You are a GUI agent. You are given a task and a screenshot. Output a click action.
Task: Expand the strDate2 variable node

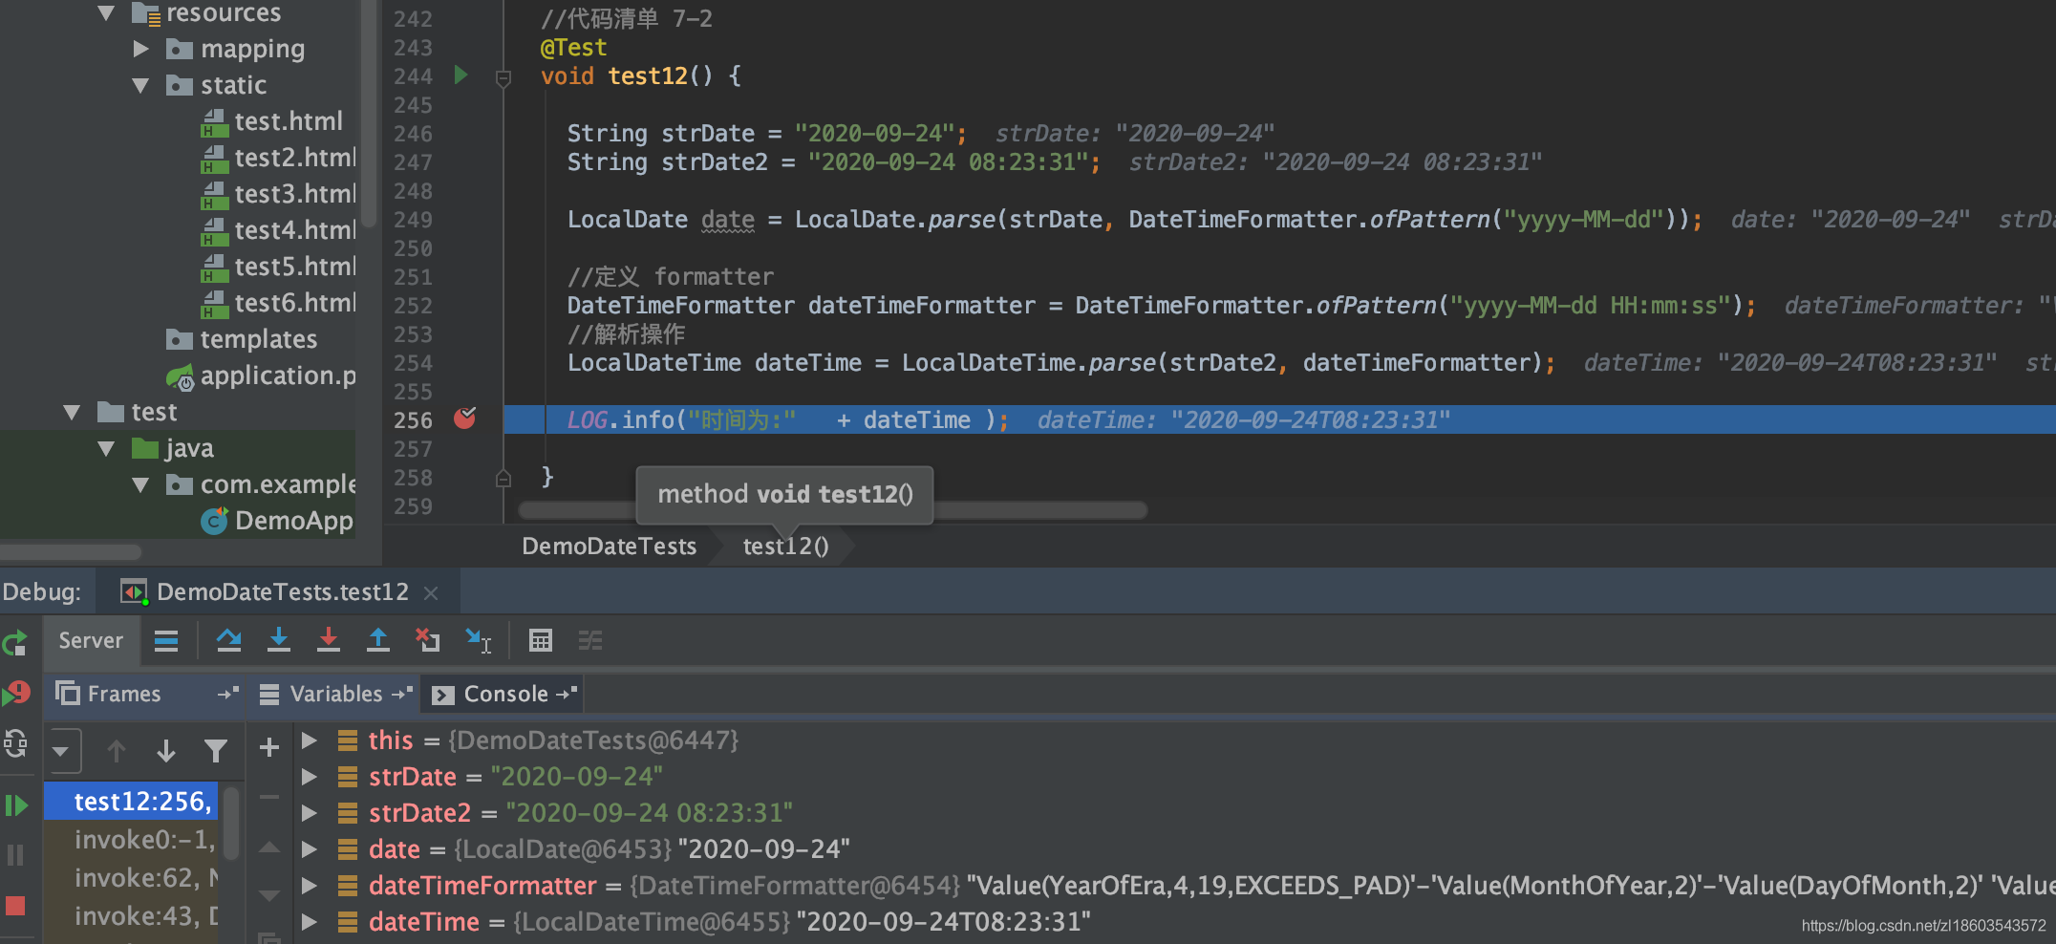click(x=309, y=813)
